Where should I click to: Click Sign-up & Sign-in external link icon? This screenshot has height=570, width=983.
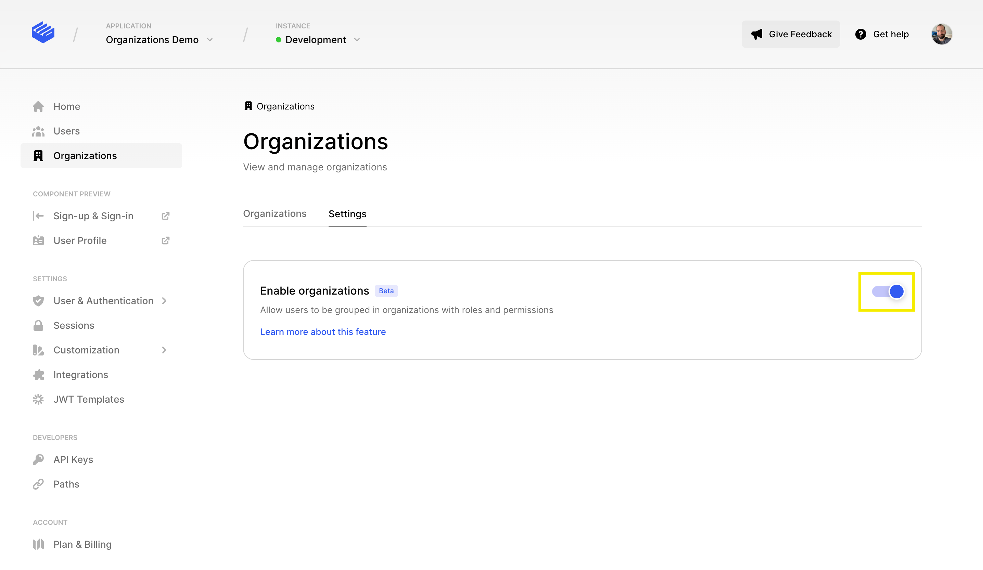pos(165,216)
